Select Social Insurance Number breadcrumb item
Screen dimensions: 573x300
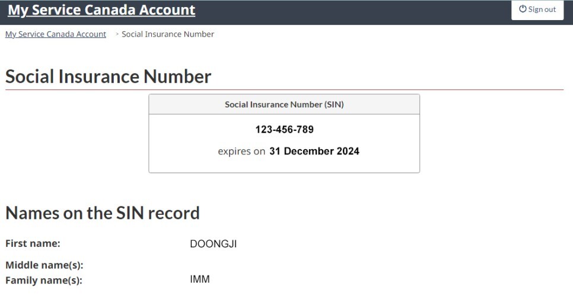168,34
